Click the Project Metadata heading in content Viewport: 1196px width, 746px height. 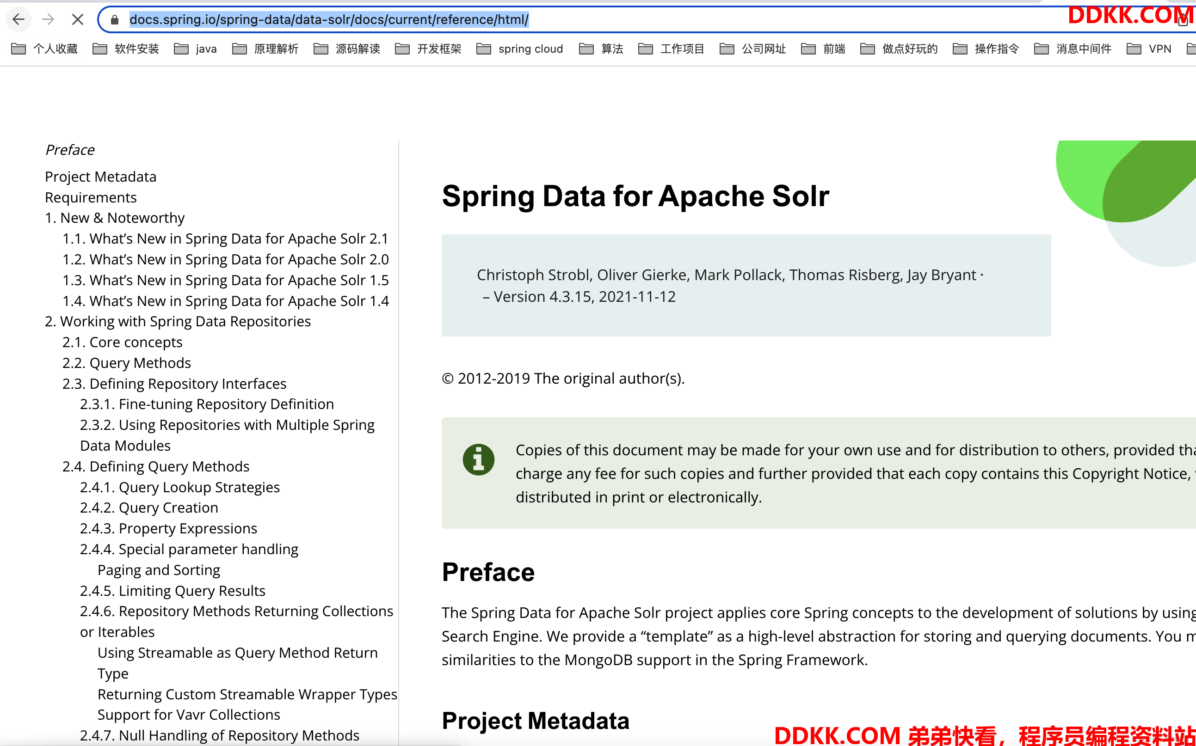click(x=536, y=721)
